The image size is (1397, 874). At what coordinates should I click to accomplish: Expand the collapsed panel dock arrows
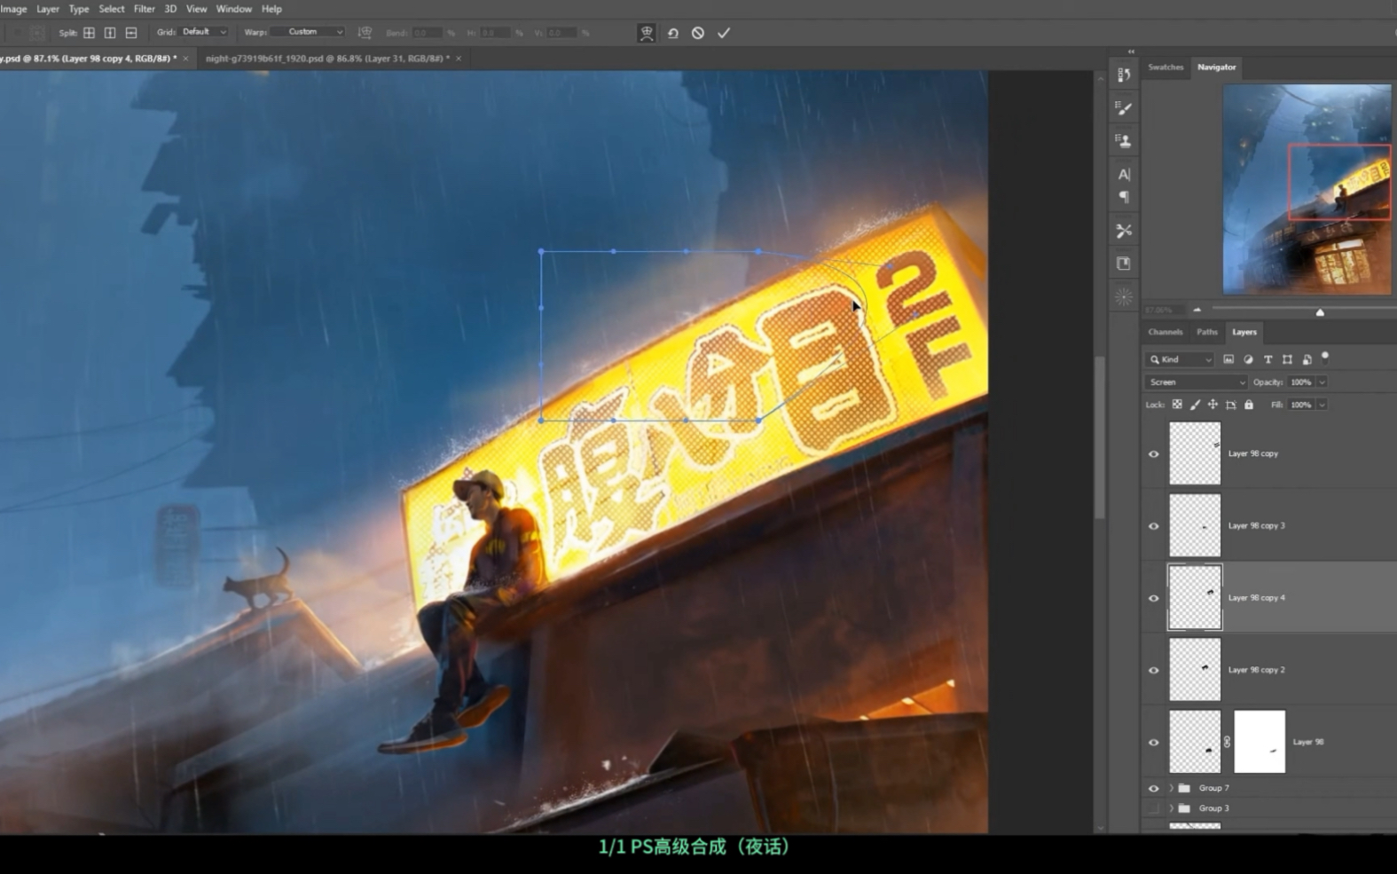pos(1131,51)
